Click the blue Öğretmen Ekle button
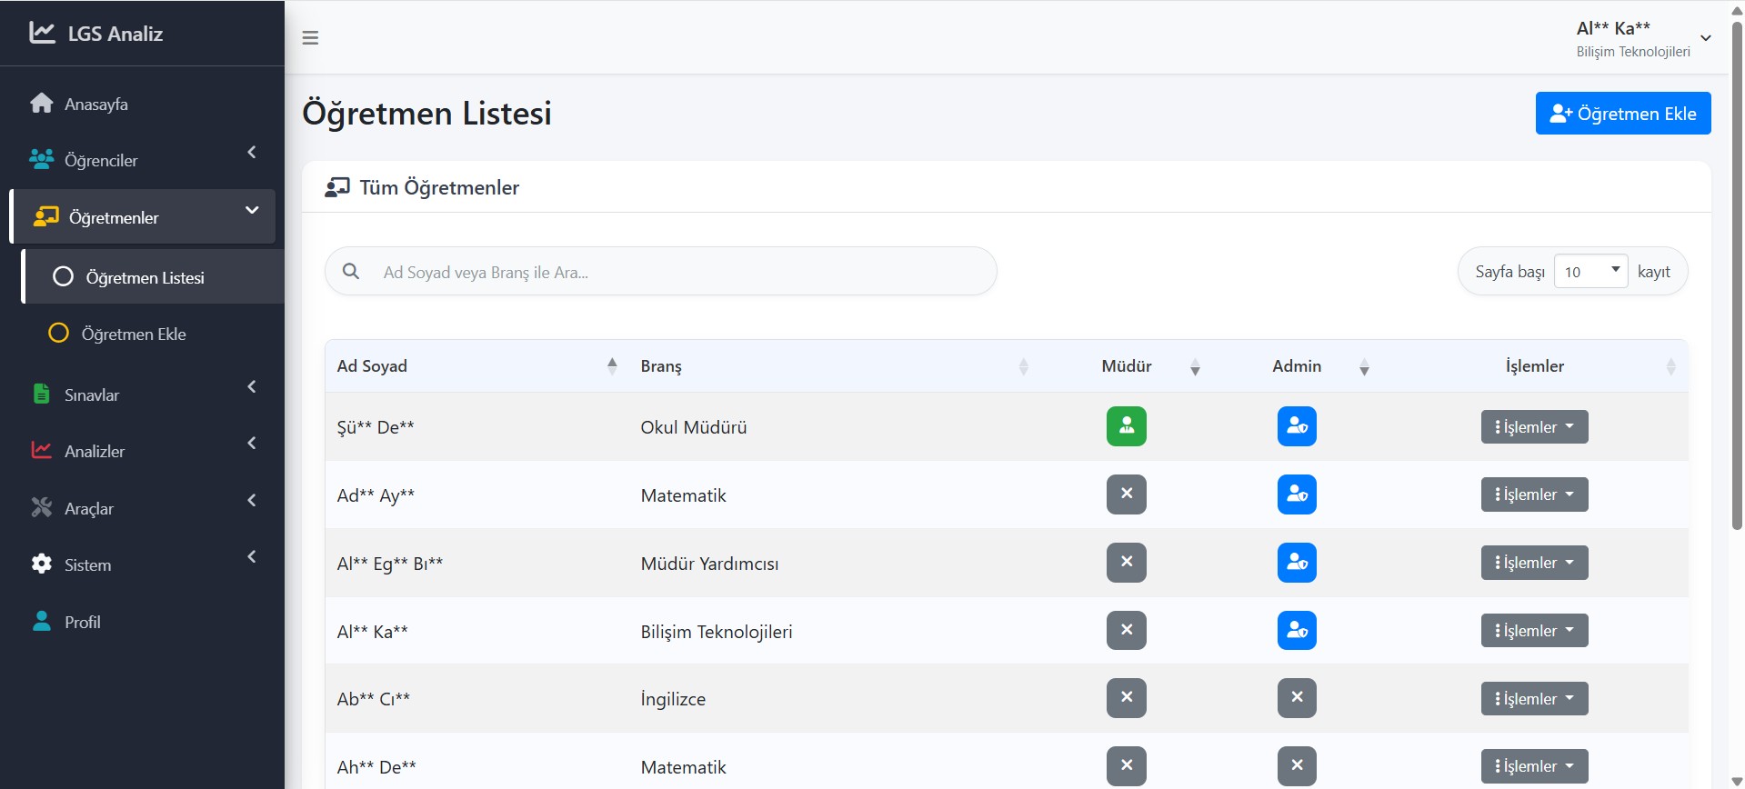 [x=1622, y=114]
